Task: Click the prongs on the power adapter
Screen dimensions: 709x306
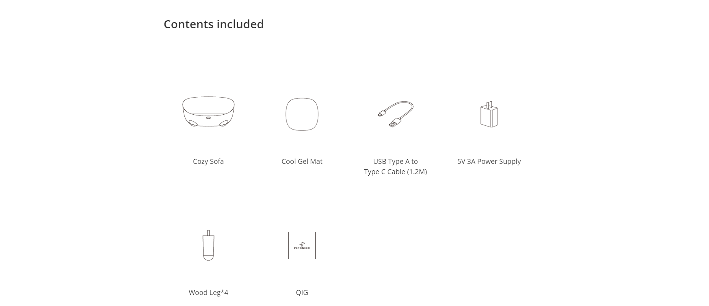Action: (489, 104)
